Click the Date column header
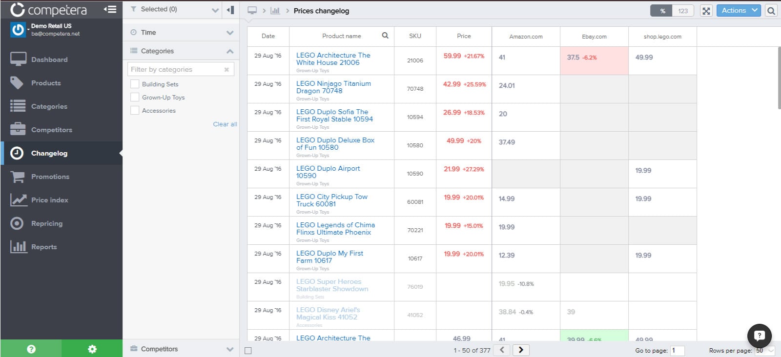The image size is (781, 357). (x=268, y=36)
